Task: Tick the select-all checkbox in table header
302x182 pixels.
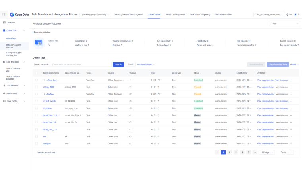Action: click(37, 73)
